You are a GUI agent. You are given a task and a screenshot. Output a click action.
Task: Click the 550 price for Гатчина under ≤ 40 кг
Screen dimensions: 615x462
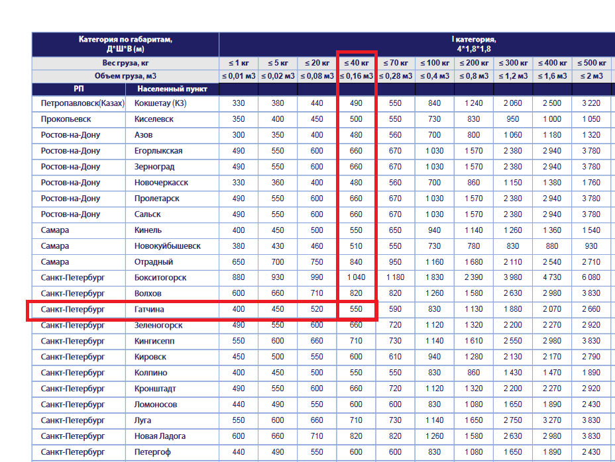coord(356,309)
